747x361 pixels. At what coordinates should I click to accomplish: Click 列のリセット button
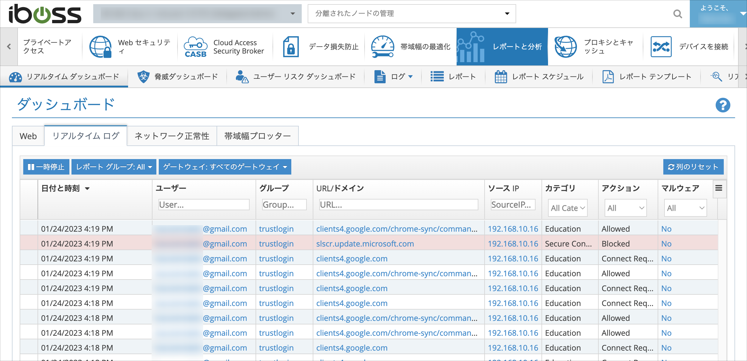[693, 167]
